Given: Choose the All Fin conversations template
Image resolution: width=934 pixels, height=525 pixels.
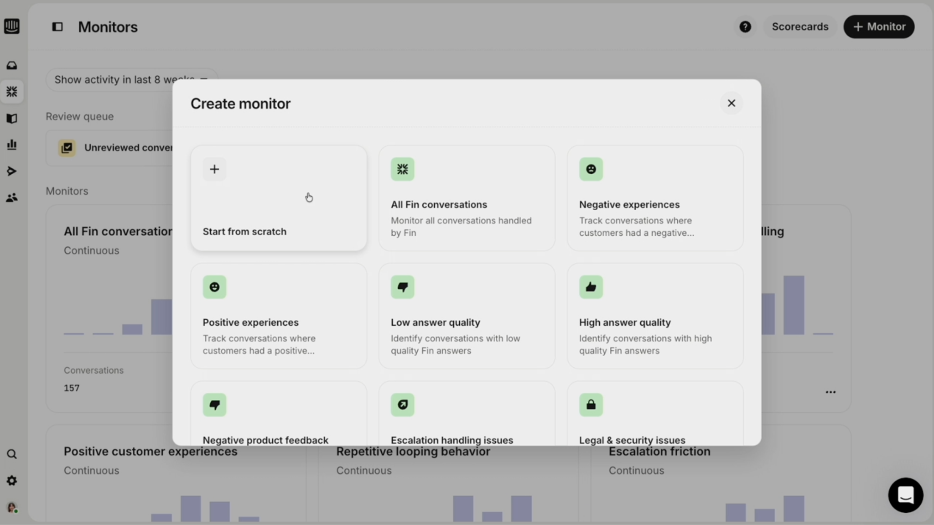Looking at the screenshot, I should click(x=467, y=198).
